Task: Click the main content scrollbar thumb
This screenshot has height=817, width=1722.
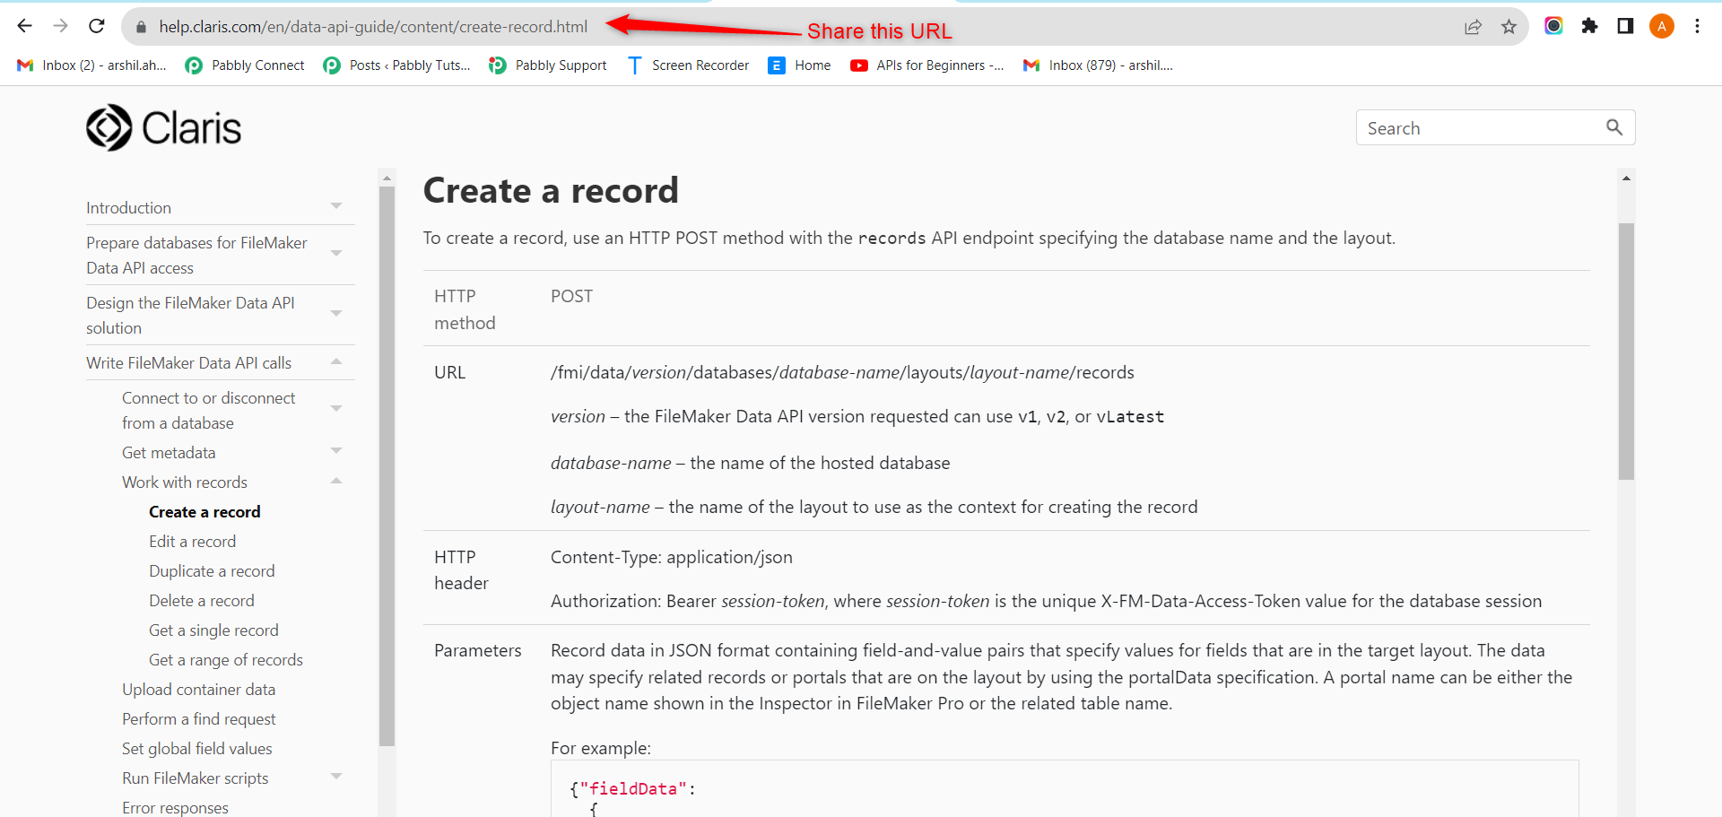Action: 1626,352
